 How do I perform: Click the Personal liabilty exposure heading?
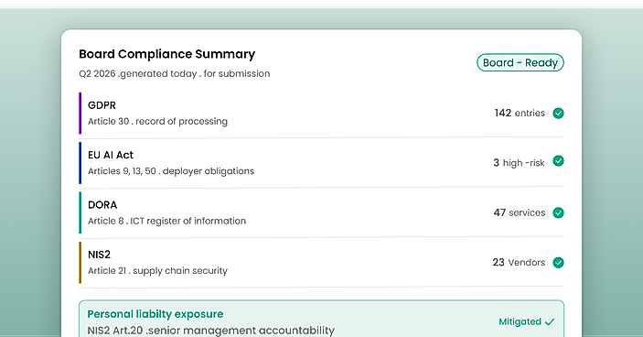coord(155,314)
